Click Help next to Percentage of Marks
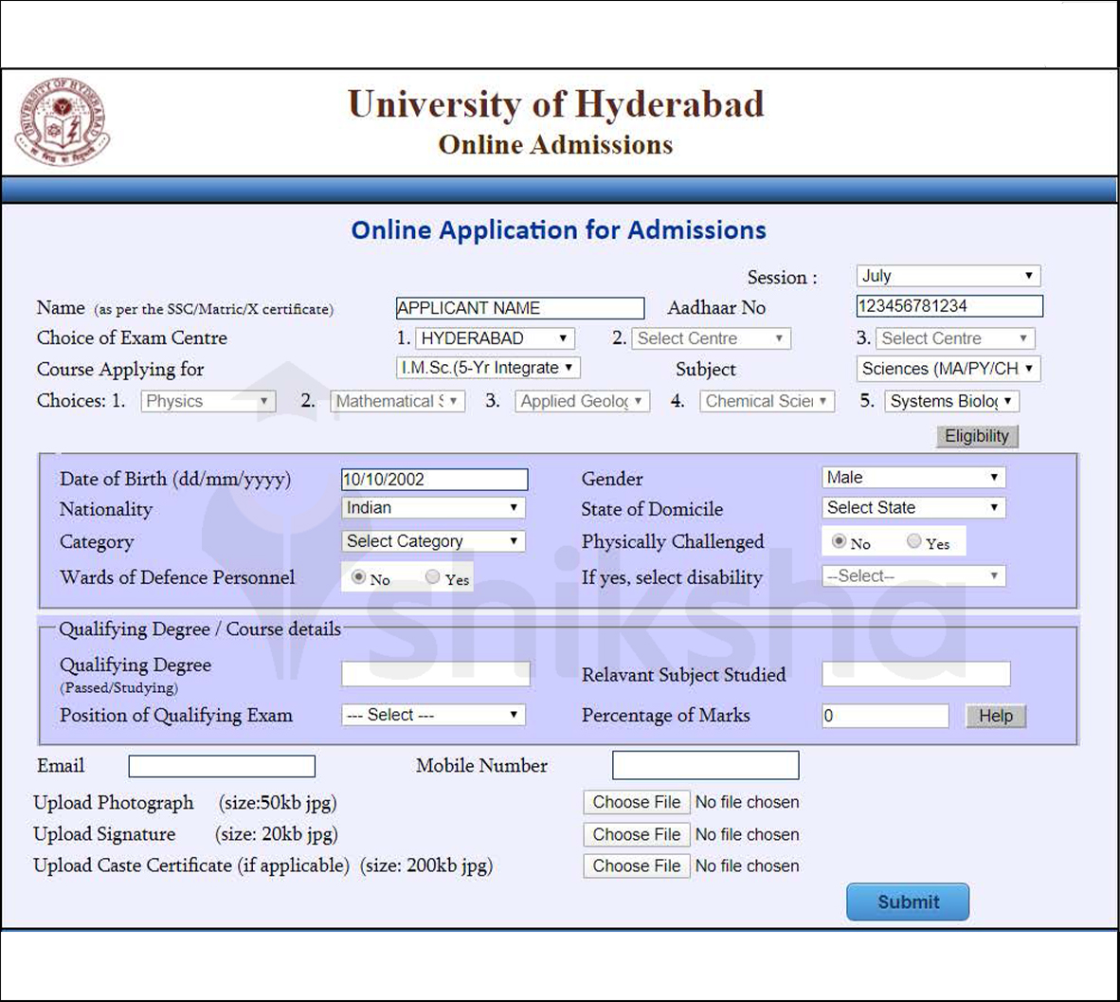Screen dimensions: 1120x1002 tap(995, 717)
